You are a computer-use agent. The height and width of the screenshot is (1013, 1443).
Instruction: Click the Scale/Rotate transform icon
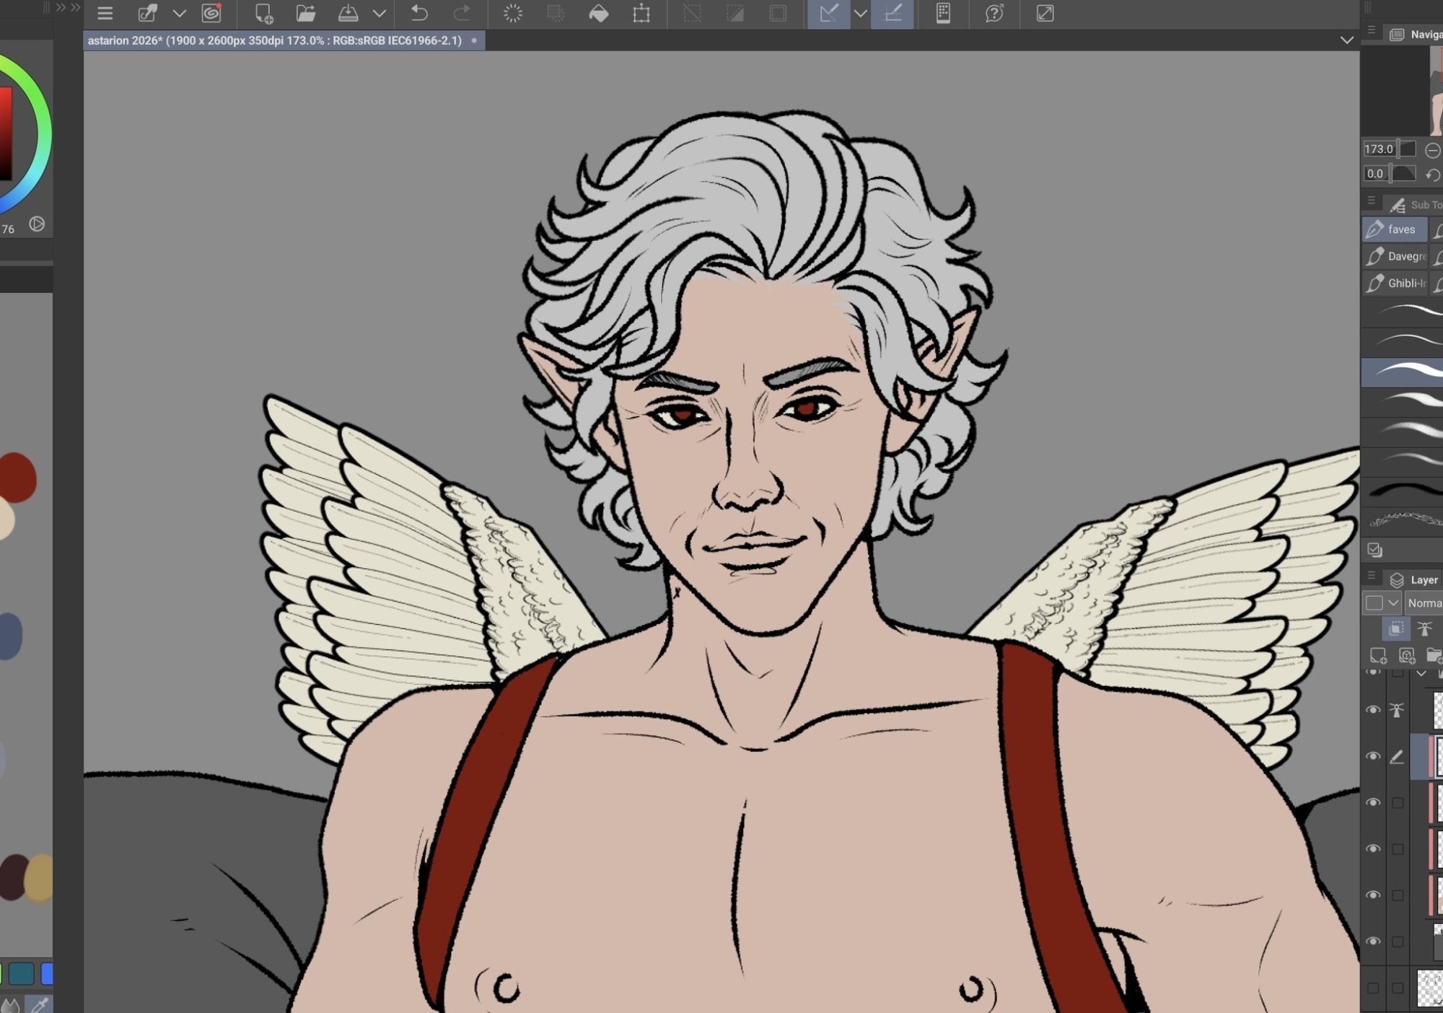coord(641,13)
